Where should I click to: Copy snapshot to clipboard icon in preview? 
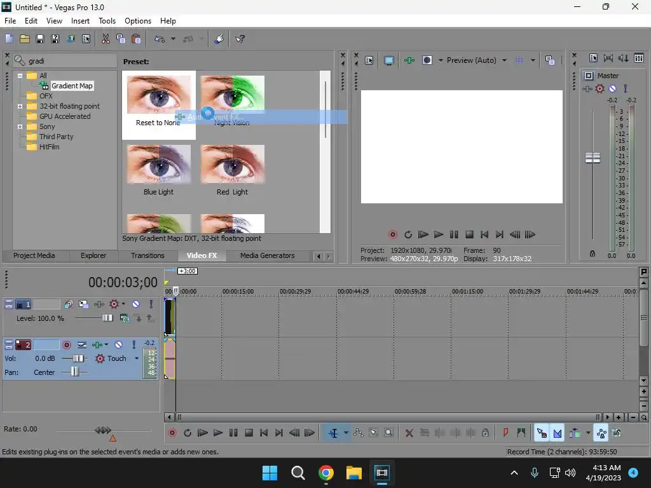[550, 60]
